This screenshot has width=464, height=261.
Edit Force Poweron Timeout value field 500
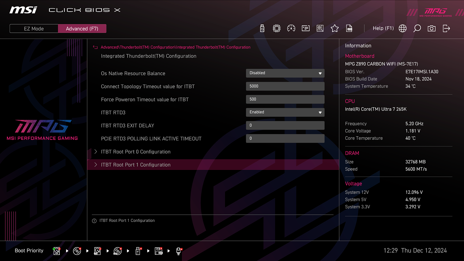(285, 99)
